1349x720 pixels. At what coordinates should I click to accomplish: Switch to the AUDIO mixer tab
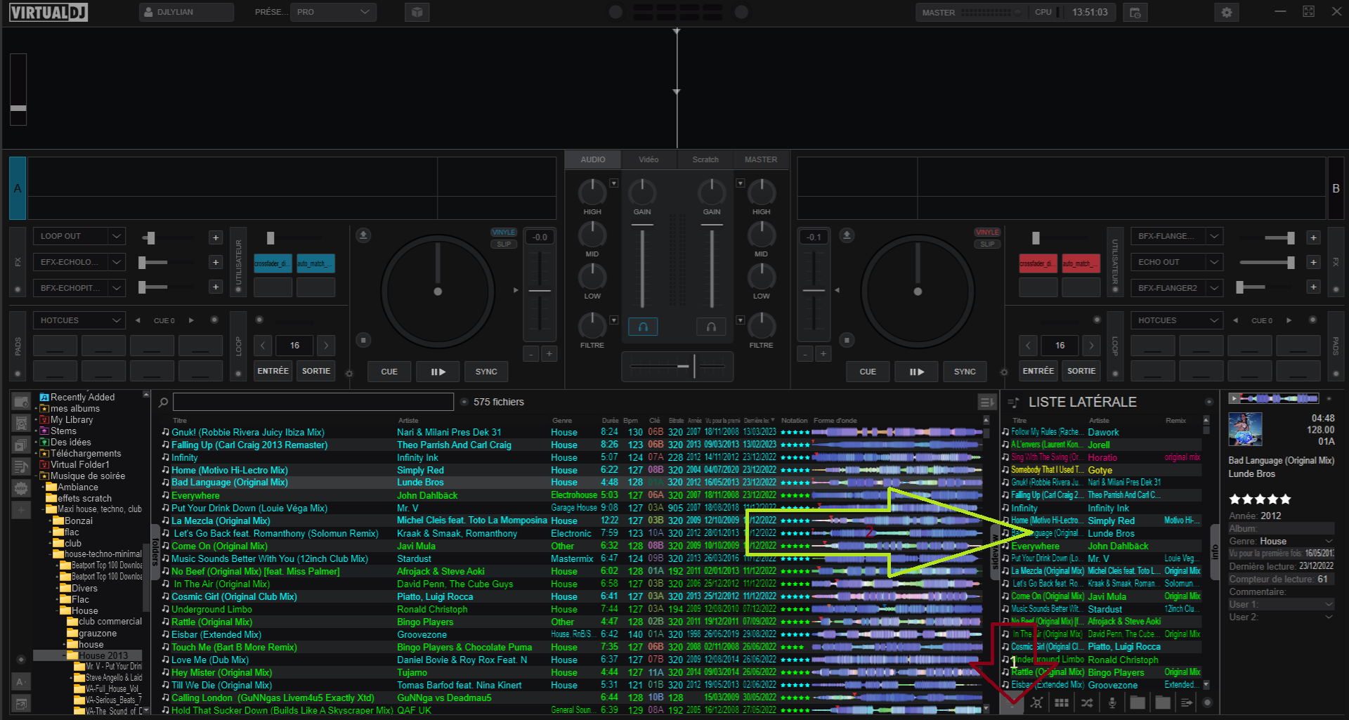click(592, 159)
